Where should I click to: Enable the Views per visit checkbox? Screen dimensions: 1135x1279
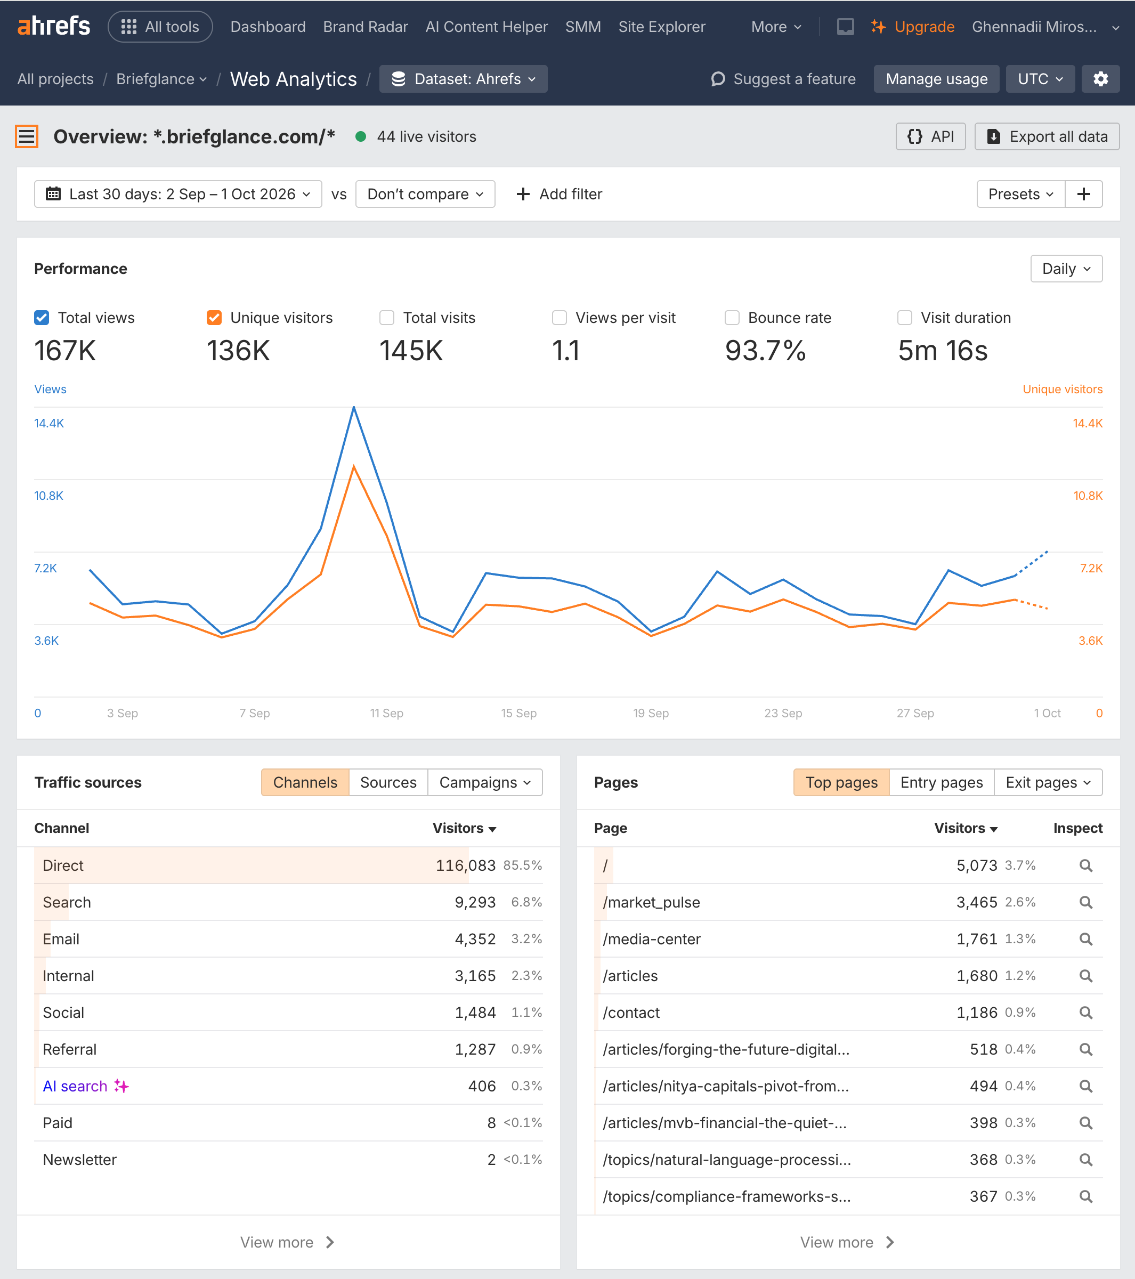[x=560, y=318]
